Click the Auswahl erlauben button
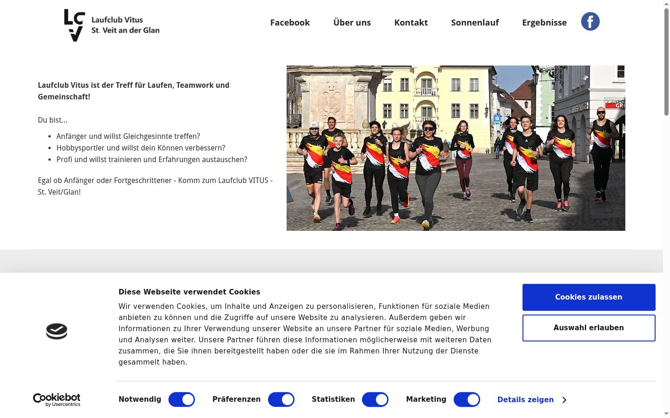The image size is (670, 418). click(589, 328)
